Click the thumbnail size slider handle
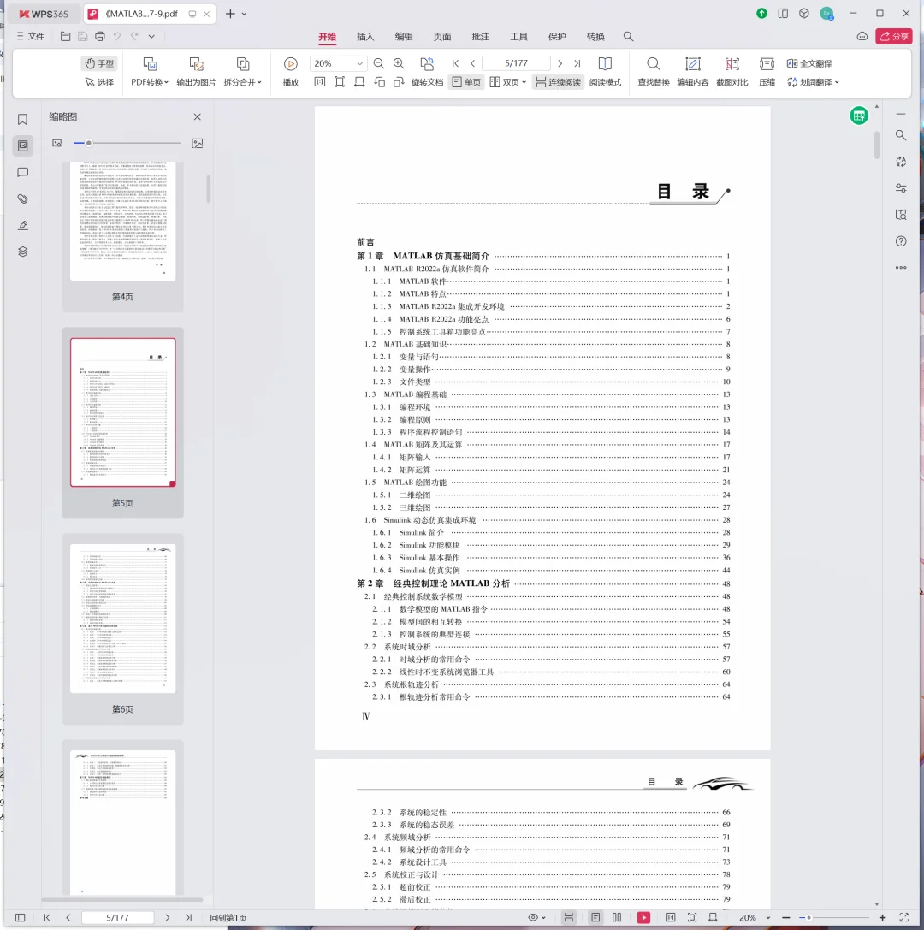Image resolution: width=924 pixels, height=930 pixels. point(88,143)
